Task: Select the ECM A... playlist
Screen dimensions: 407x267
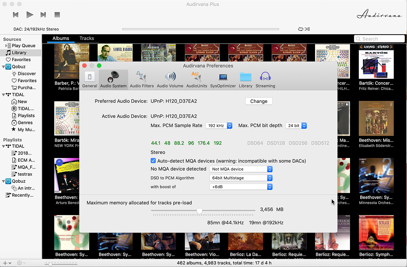Action: click(26, 160)
